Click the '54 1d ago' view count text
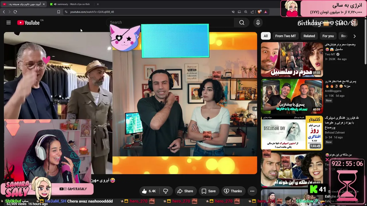Image resolution: width=367 pixels, height=206 pixels. 334,137
